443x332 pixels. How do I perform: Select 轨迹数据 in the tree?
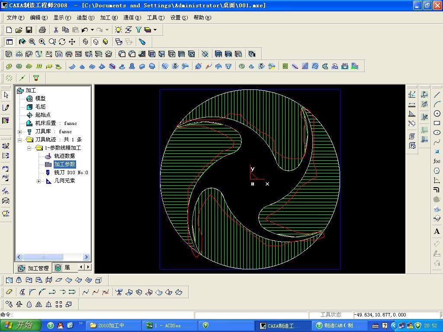click(64, 156)
